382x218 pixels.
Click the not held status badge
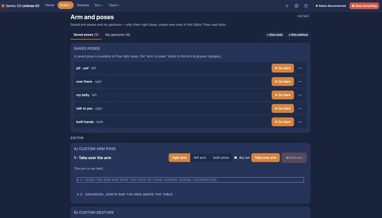(x=303, y=16)
